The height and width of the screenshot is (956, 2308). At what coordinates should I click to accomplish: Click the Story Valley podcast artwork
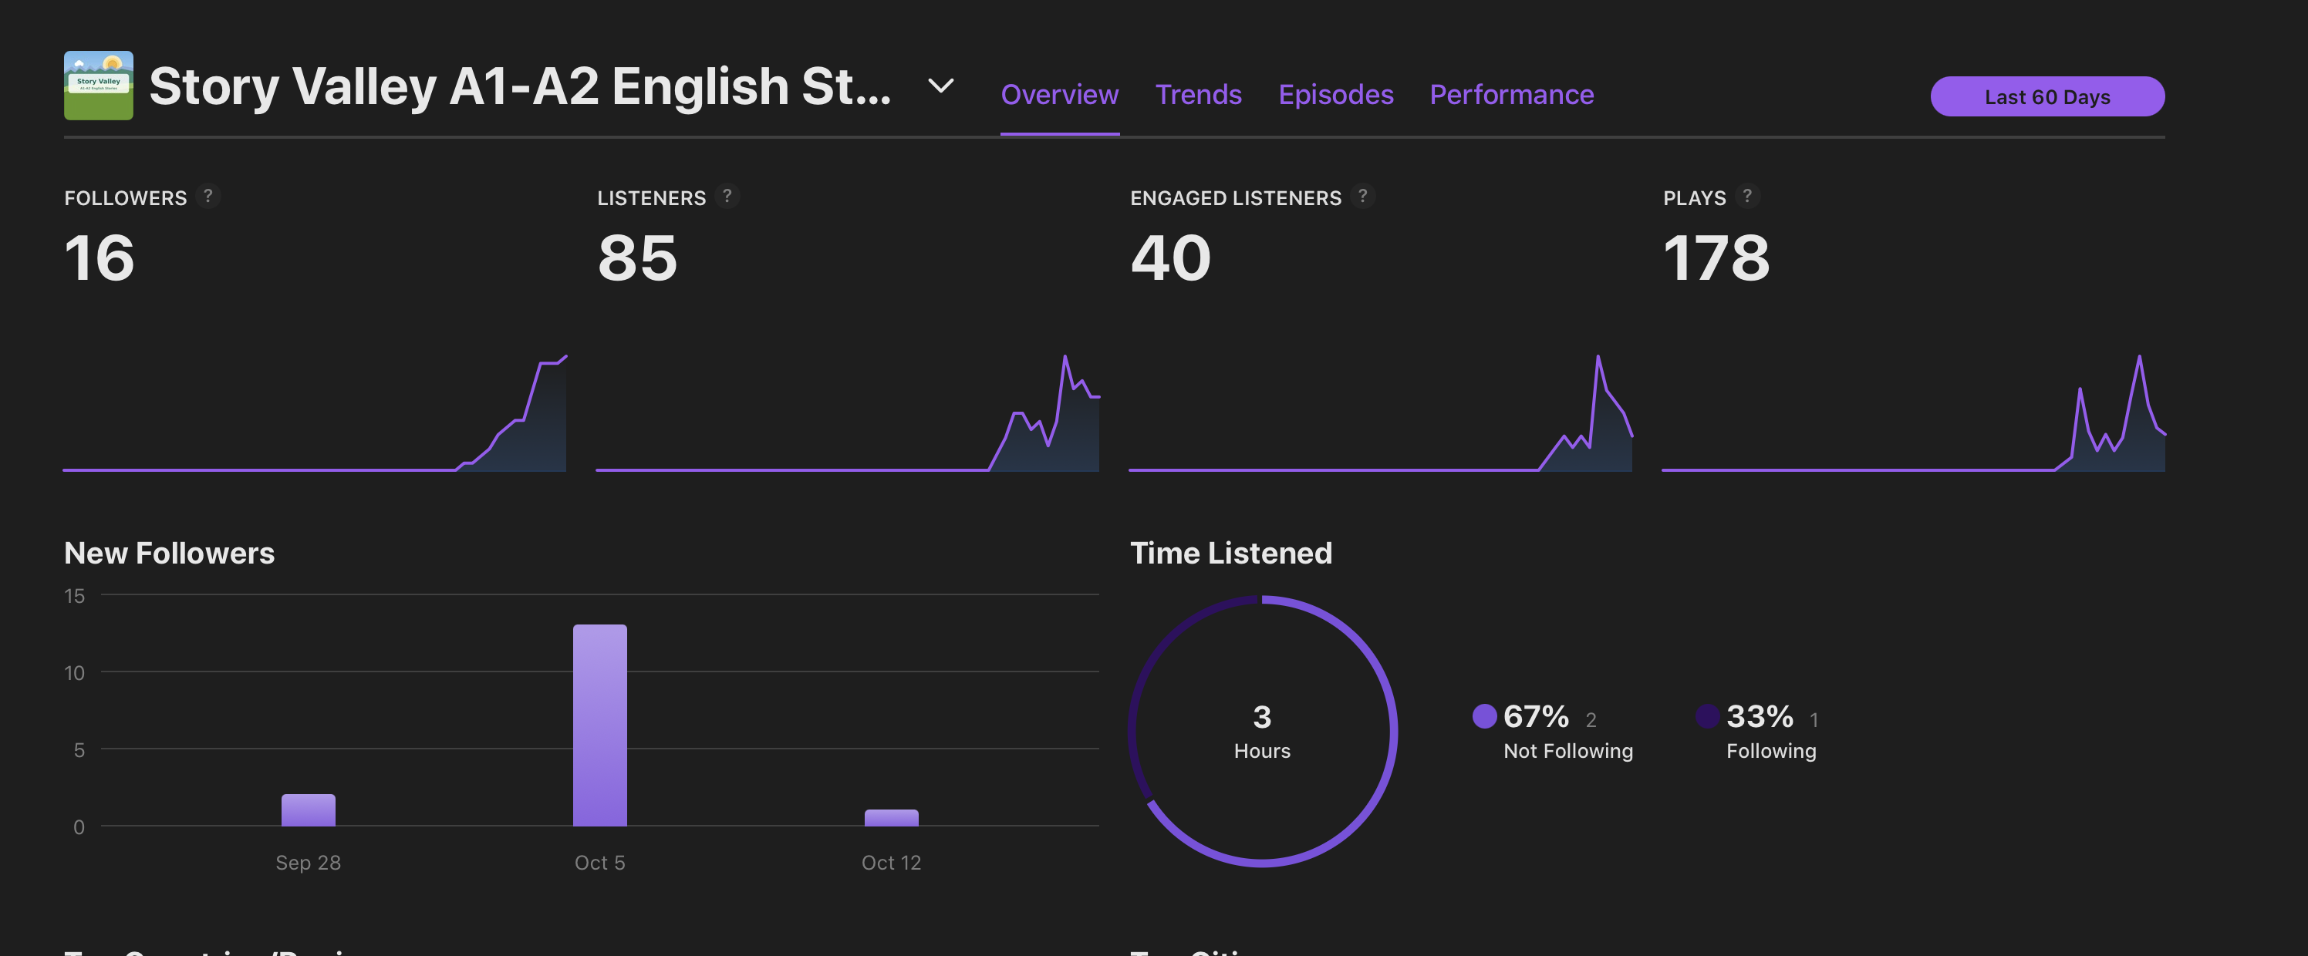(99, 86)
